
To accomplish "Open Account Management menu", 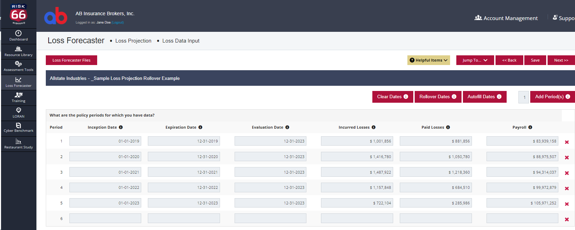I will (x=506, y=18).
